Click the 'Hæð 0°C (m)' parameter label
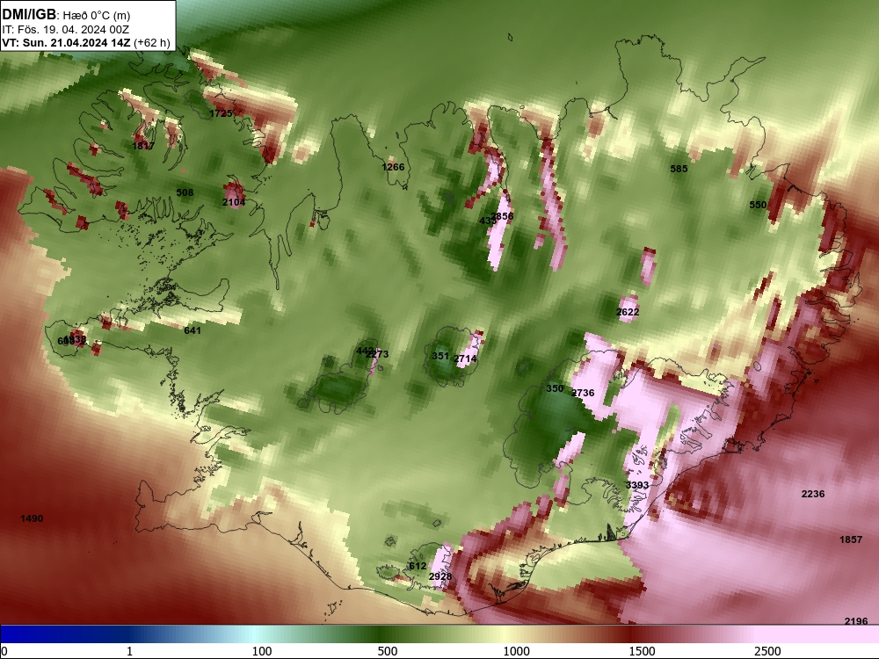879x659 pixels. (x=97, y=15)
